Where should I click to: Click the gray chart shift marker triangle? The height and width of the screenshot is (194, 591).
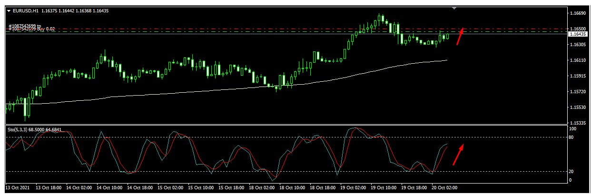[x=454, y=8]
